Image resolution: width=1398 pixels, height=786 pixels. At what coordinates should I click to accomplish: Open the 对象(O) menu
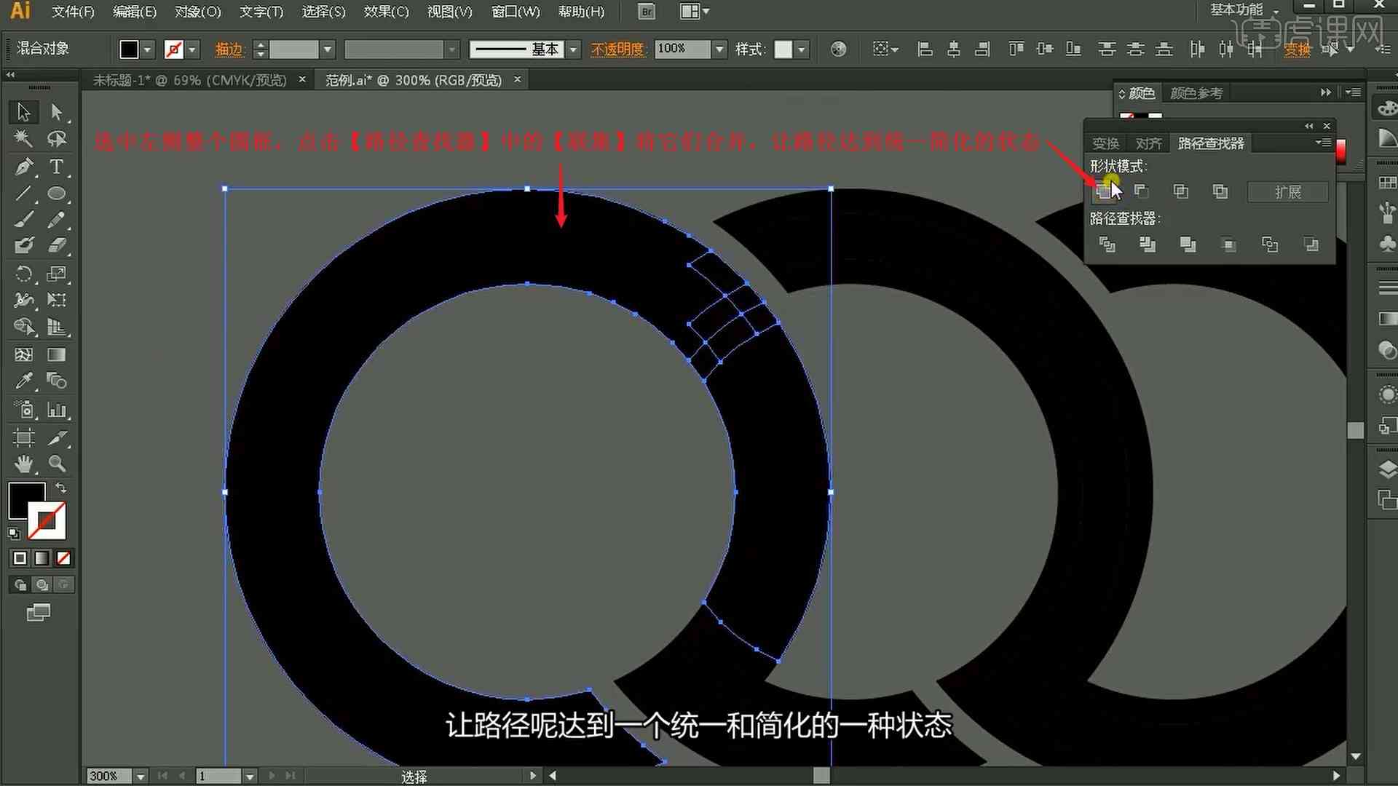tap(198, 12)
